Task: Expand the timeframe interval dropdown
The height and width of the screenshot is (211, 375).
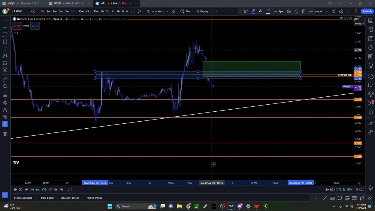Action: [x=132, y=11]
